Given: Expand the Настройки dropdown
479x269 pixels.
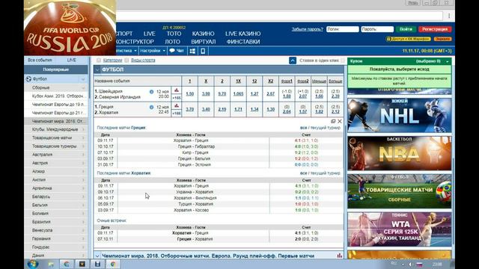Looking at the screenshot, I should pos(153,51).
